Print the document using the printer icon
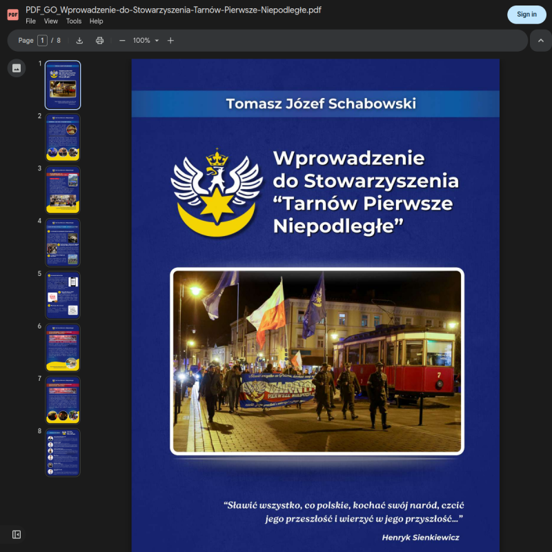552x552 pixels. pyautogui.click(x=99, y=41)
